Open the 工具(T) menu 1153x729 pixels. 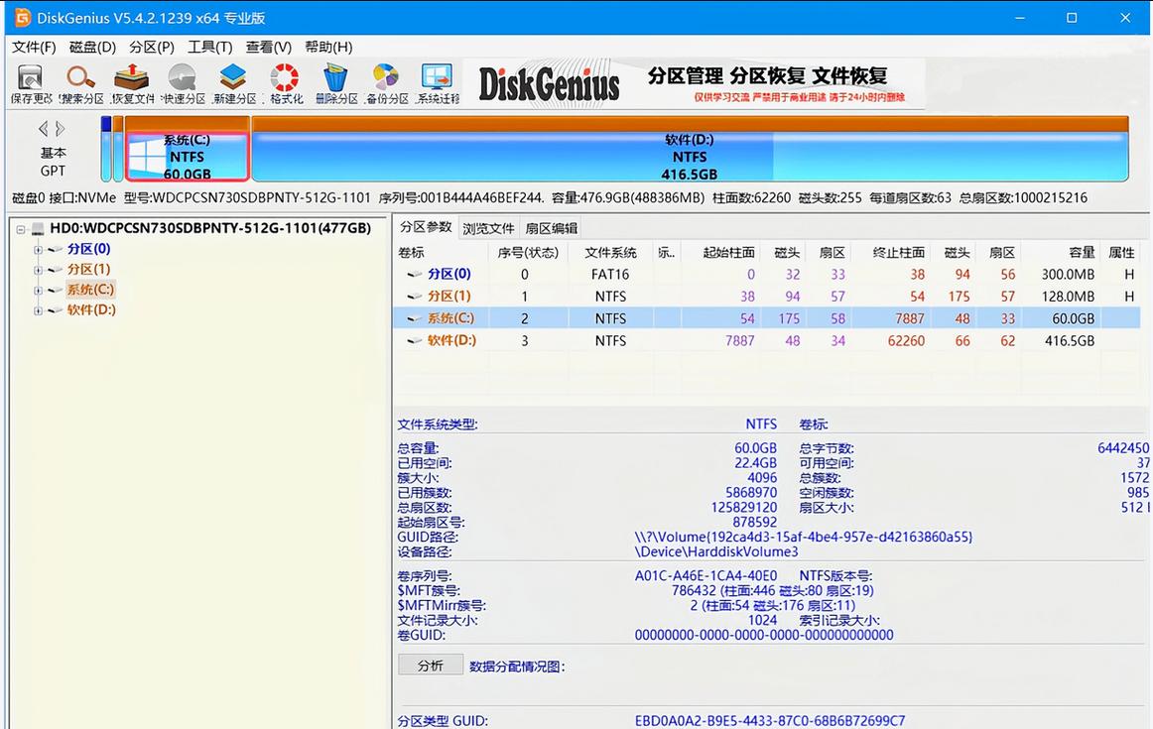click(x=209, y=47)
